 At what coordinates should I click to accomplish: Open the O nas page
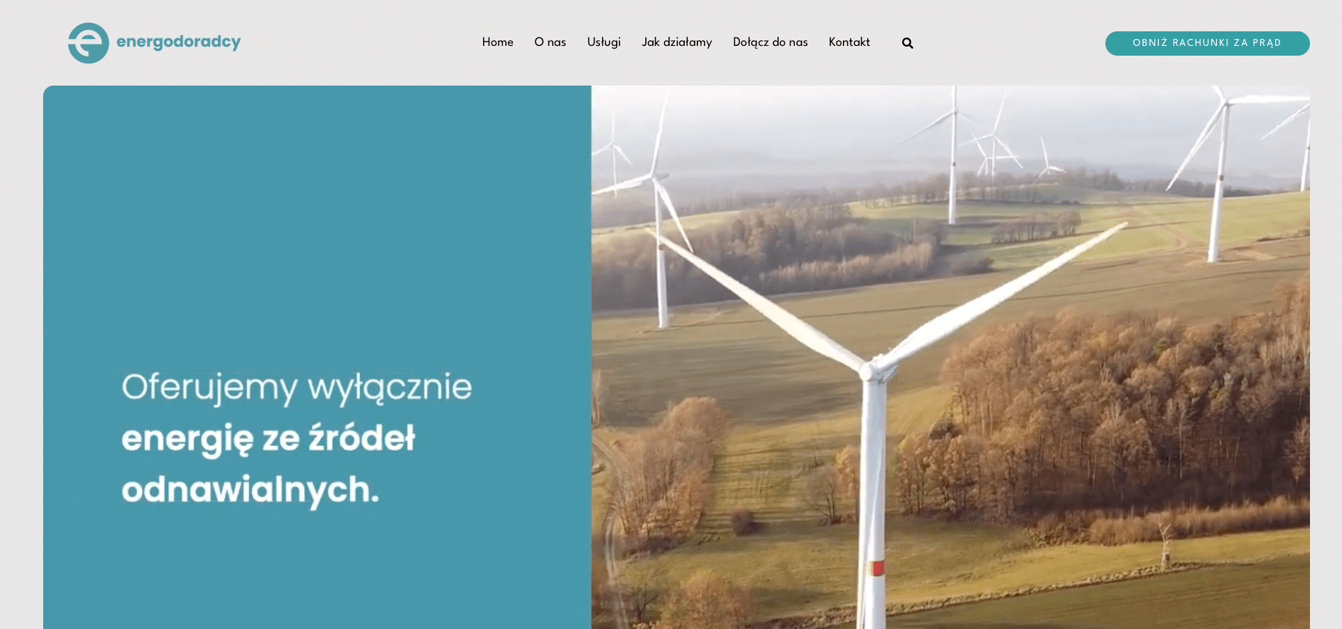pyautogui.click(x=550, y=42)
